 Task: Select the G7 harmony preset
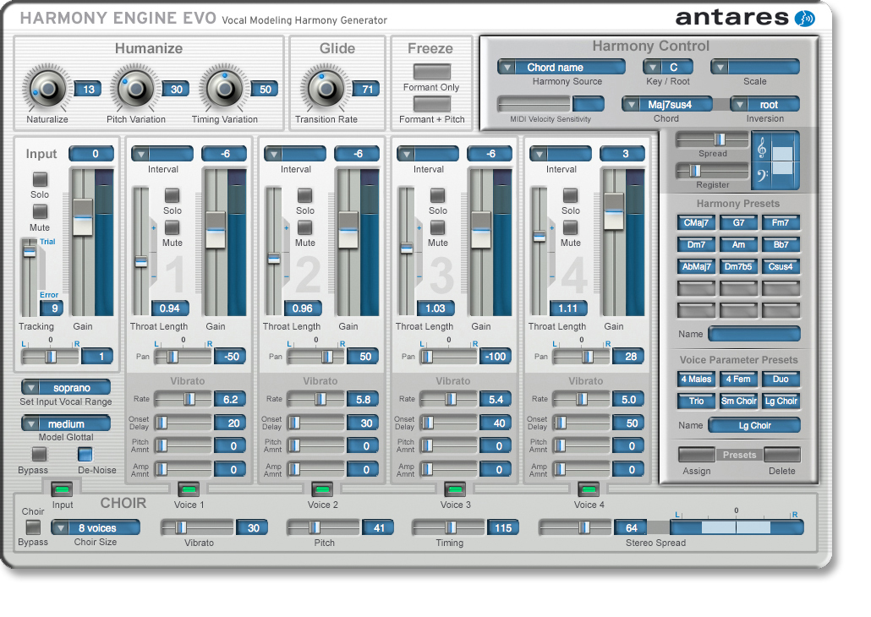click(x=738, y=222)
